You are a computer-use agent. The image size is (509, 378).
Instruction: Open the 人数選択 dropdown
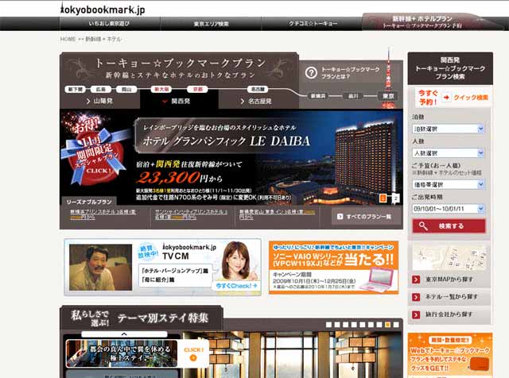[x=448, y=152]
